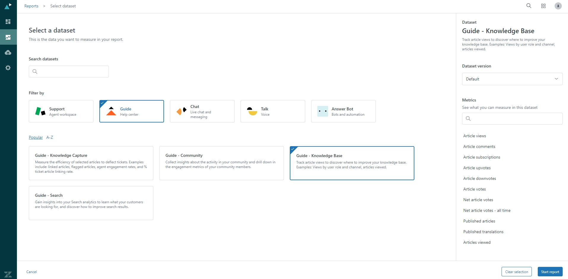
Task: Click the Net article votes metric
Action: pyautogui.click(x=478, y=200)
